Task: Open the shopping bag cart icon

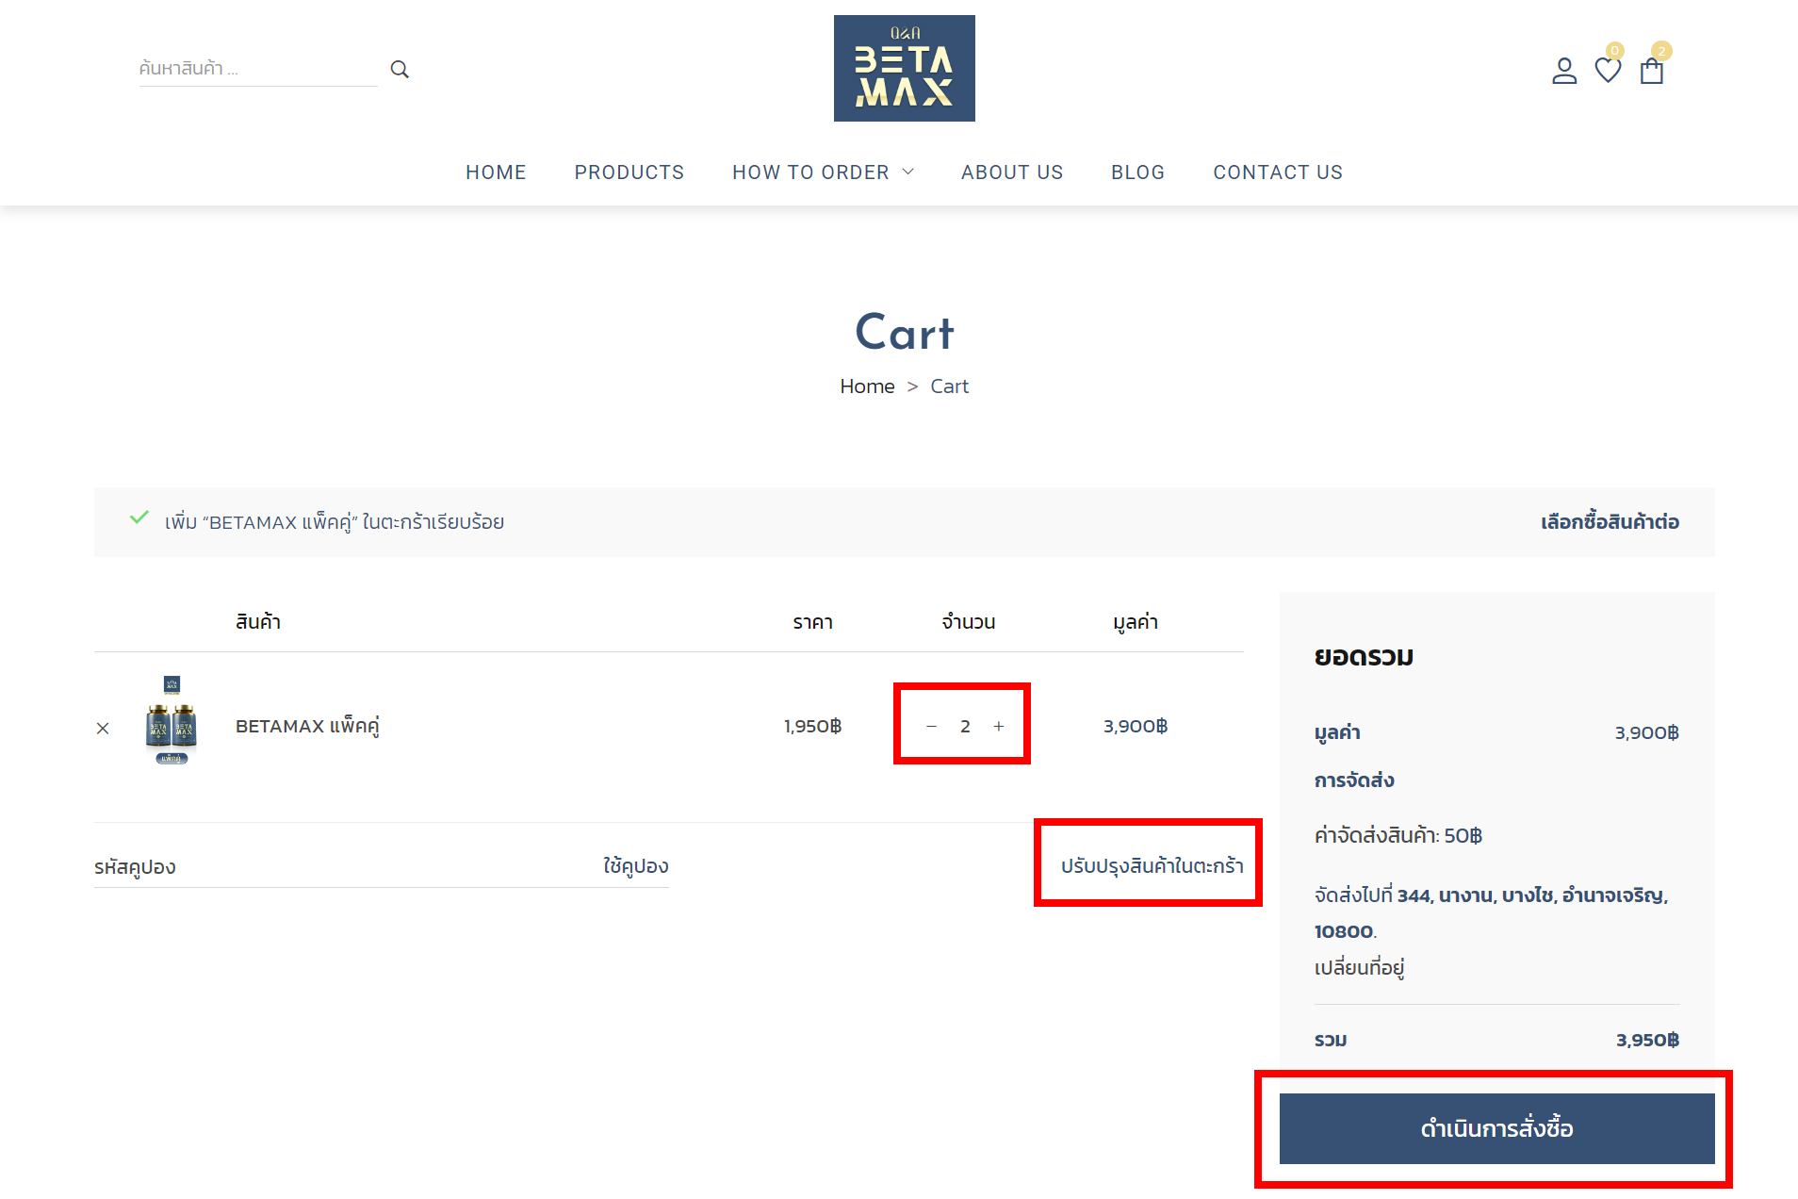Action: (x=1652, y=71)
